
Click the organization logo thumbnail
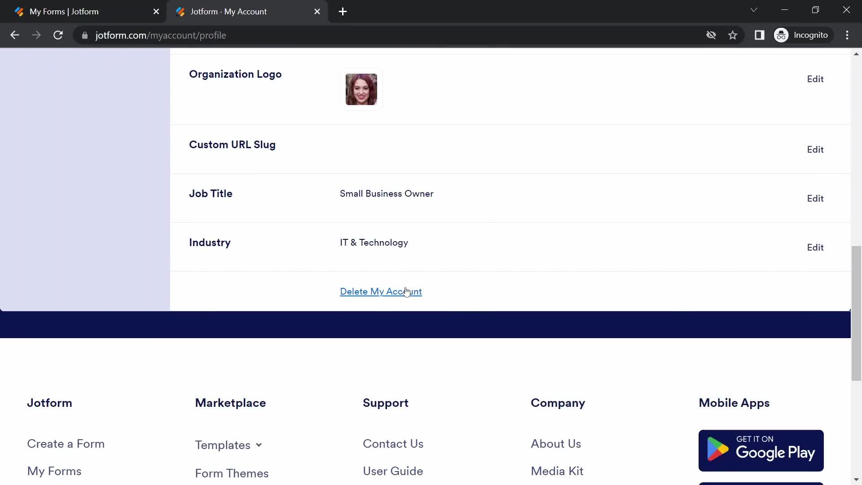tap(361, 89)
